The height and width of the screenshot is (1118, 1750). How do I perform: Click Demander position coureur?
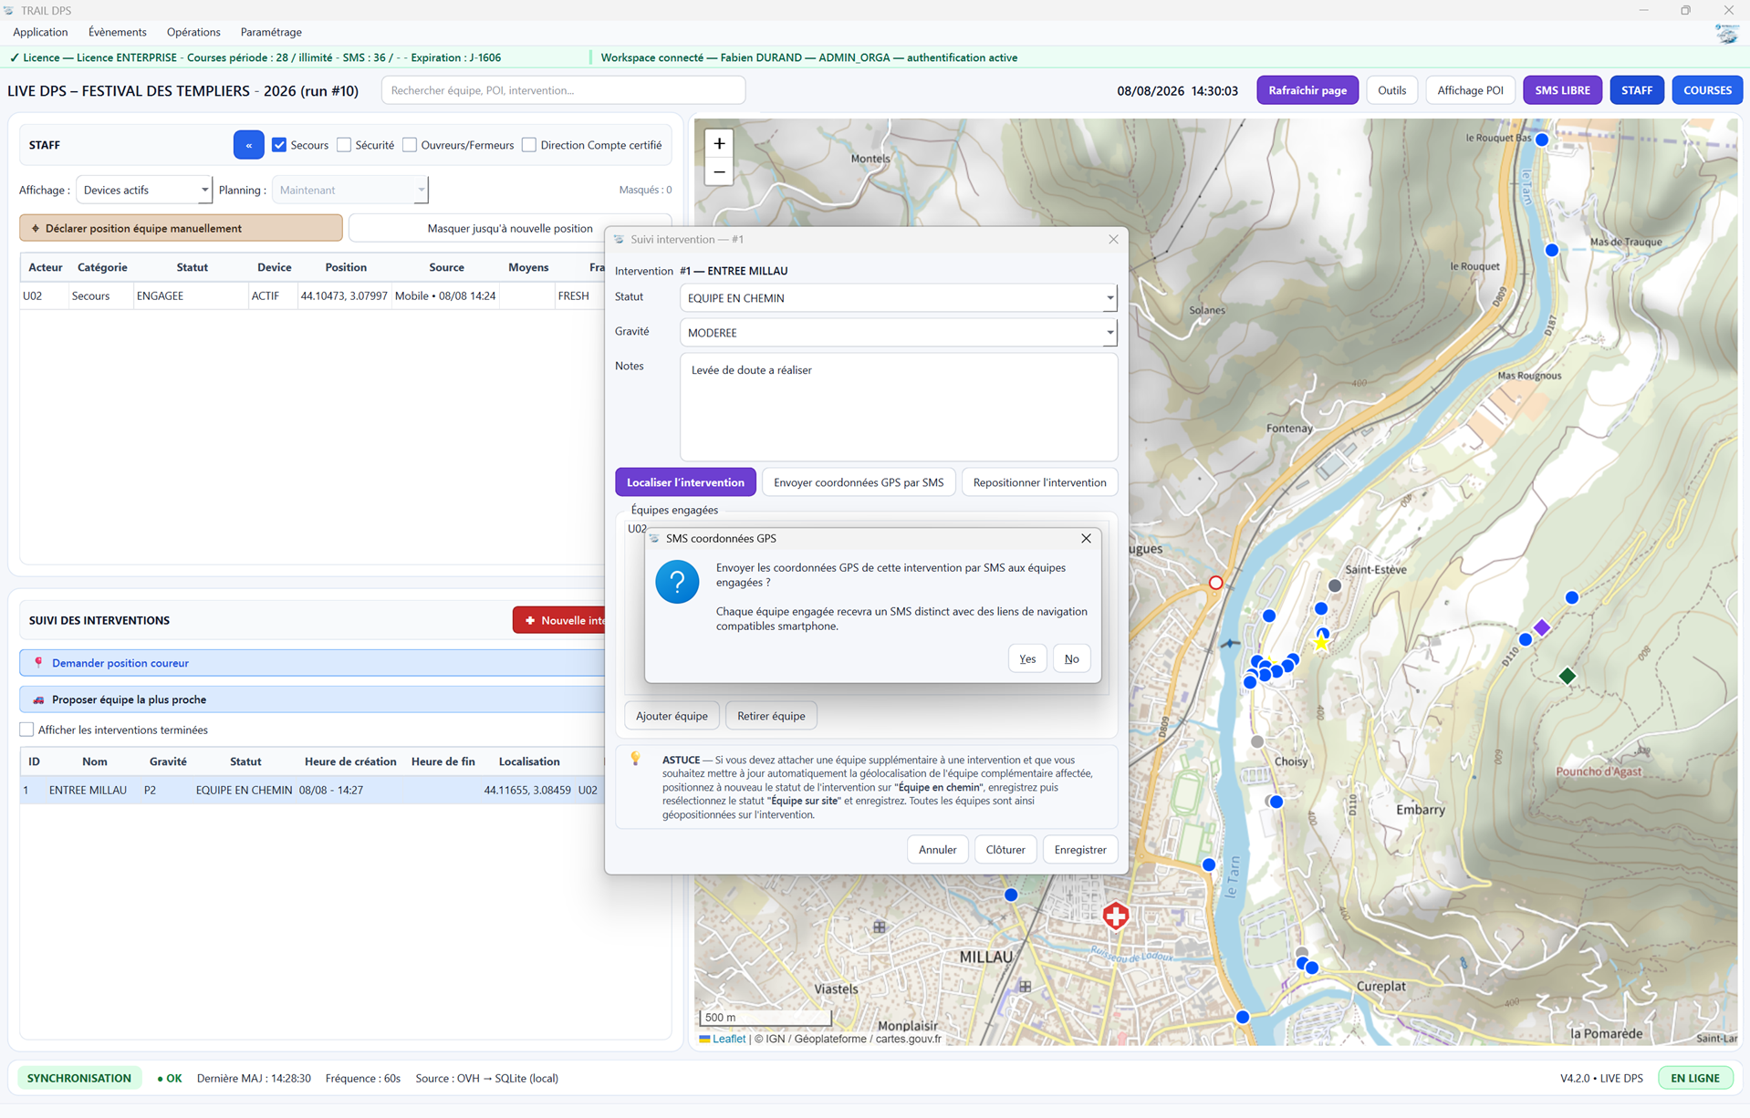point(312,663)
